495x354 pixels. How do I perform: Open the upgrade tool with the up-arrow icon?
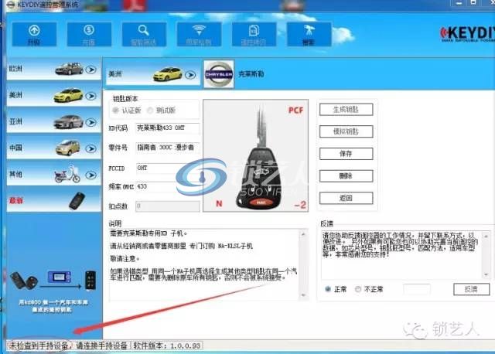click(34, 34)
